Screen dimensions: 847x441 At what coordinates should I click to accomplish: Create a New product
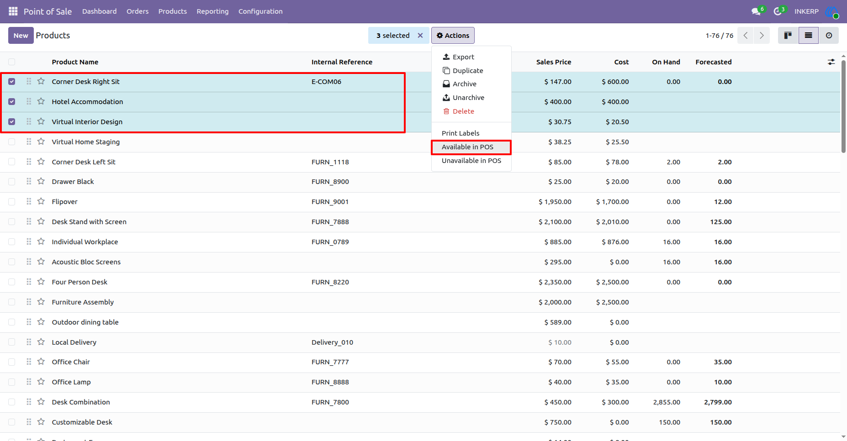click(21, 35)
